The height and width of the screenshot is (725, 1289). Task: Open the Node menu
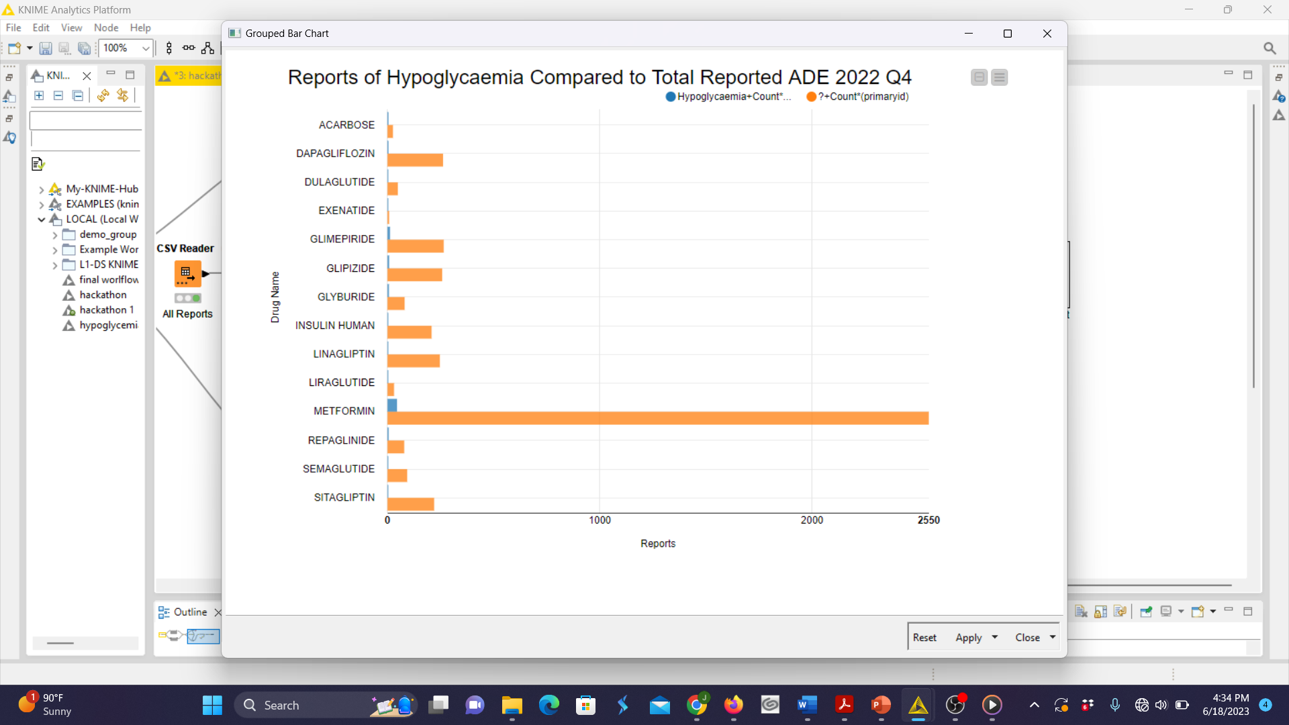(106, 28)
